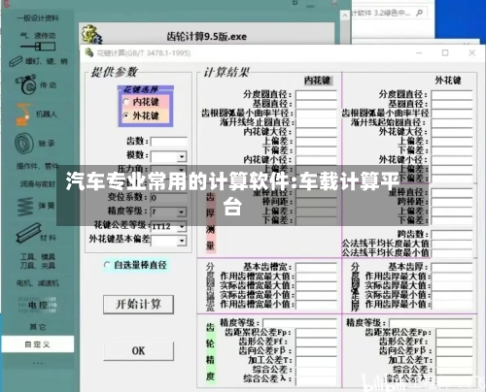The image size is (486, 392).
Task: Open the 操作件、管件 sidebar item
Action: point(38,166)
